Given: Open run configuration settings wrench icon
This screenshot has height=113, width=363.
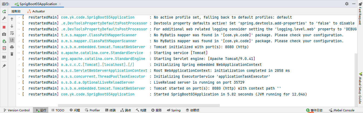Looking at the screenshot, I should click(x=4, y=19).
